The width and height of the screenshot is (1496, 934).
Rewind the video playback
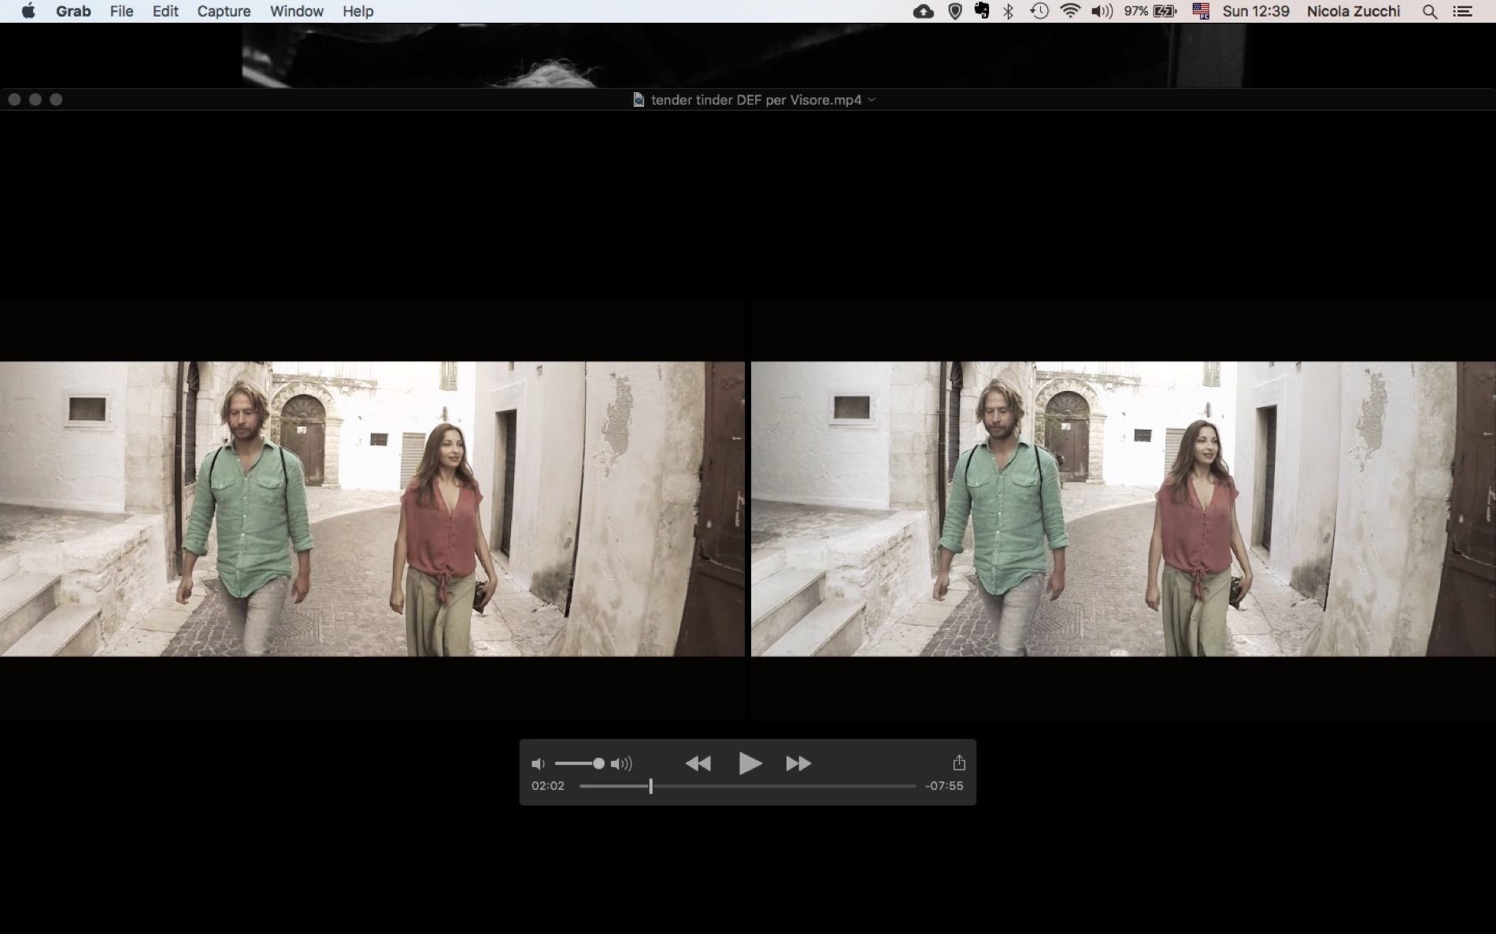pos(698,763)
